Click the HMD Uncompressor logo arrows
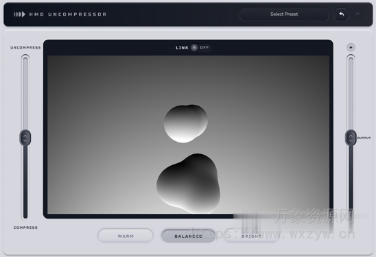 tap(19, 14)
